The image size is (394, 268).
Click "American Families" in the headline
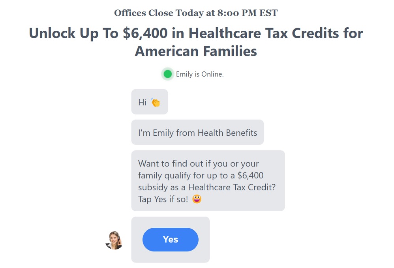[196, 51]
